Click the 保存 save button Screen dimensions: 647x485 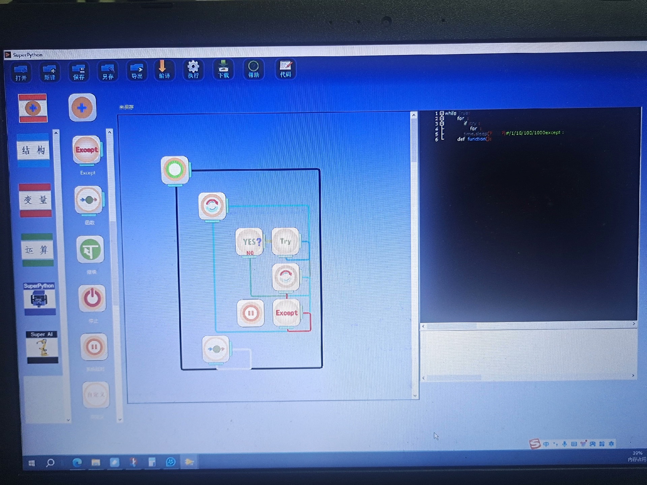[79, 72]
